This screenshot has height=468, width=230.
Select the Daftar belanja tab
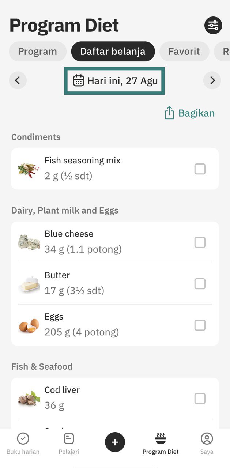113,52
